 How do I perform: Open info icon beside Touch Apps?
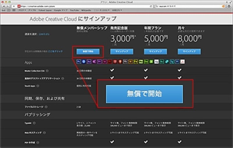click(38, 86)
